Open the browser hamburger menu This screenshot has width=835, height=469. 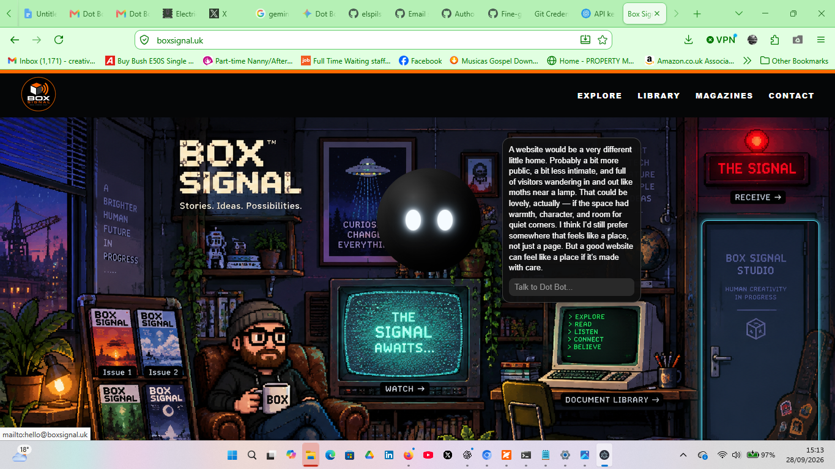pyautogui.click(x=820, y=40)
